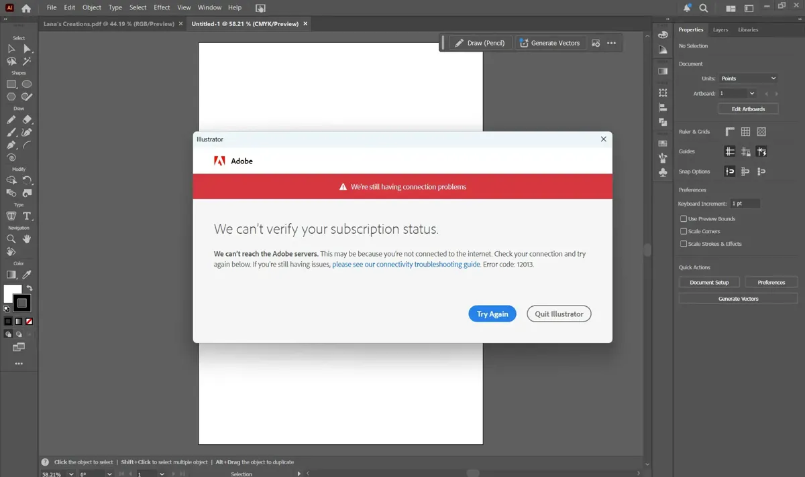Open the Effect menu

[x=162, y=7]
